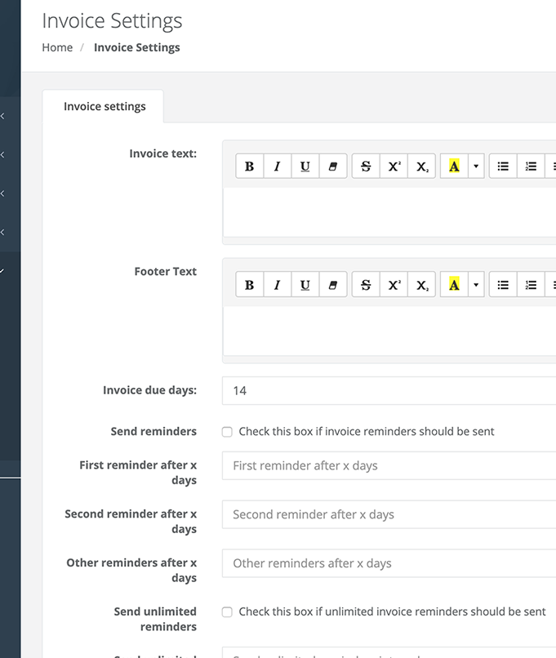Apply yellow highlight color in Invoice text toolbar
The image size is (556, 658).
(x=454, y=167)
